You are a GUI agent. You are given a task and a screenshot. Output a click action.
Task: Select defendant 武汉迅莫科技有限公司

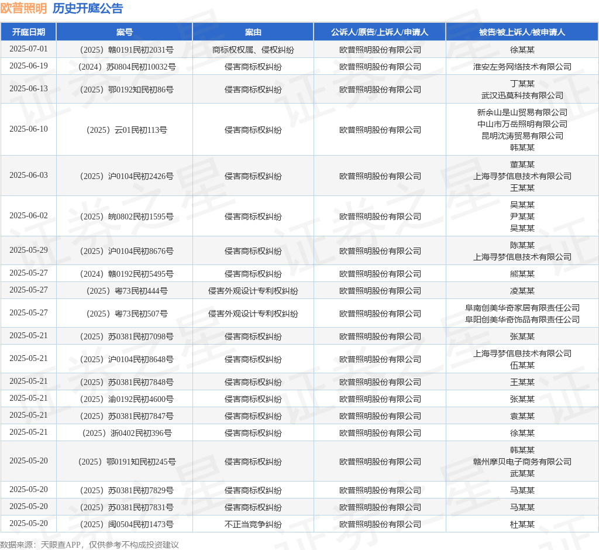coord(522,95)
